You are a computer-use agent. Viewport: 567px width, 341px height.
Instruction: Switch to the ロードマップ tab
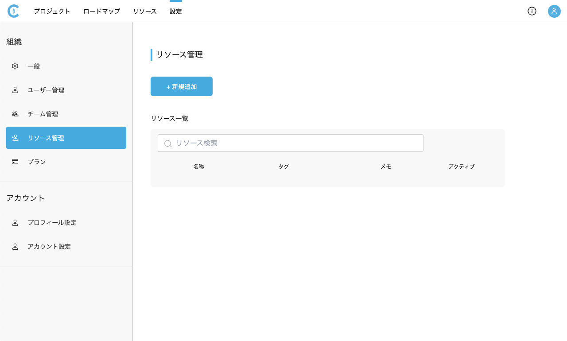[101, 12]
